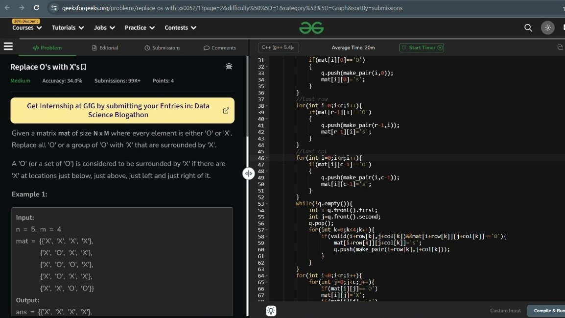Screen dimensions: 565x318
Task: Toggle the dark/light theme sun icon
Action: (547, 28)
